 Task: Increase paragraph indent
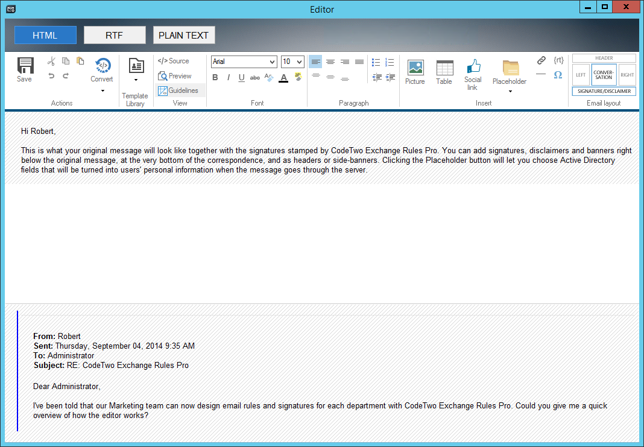[391, 77]
